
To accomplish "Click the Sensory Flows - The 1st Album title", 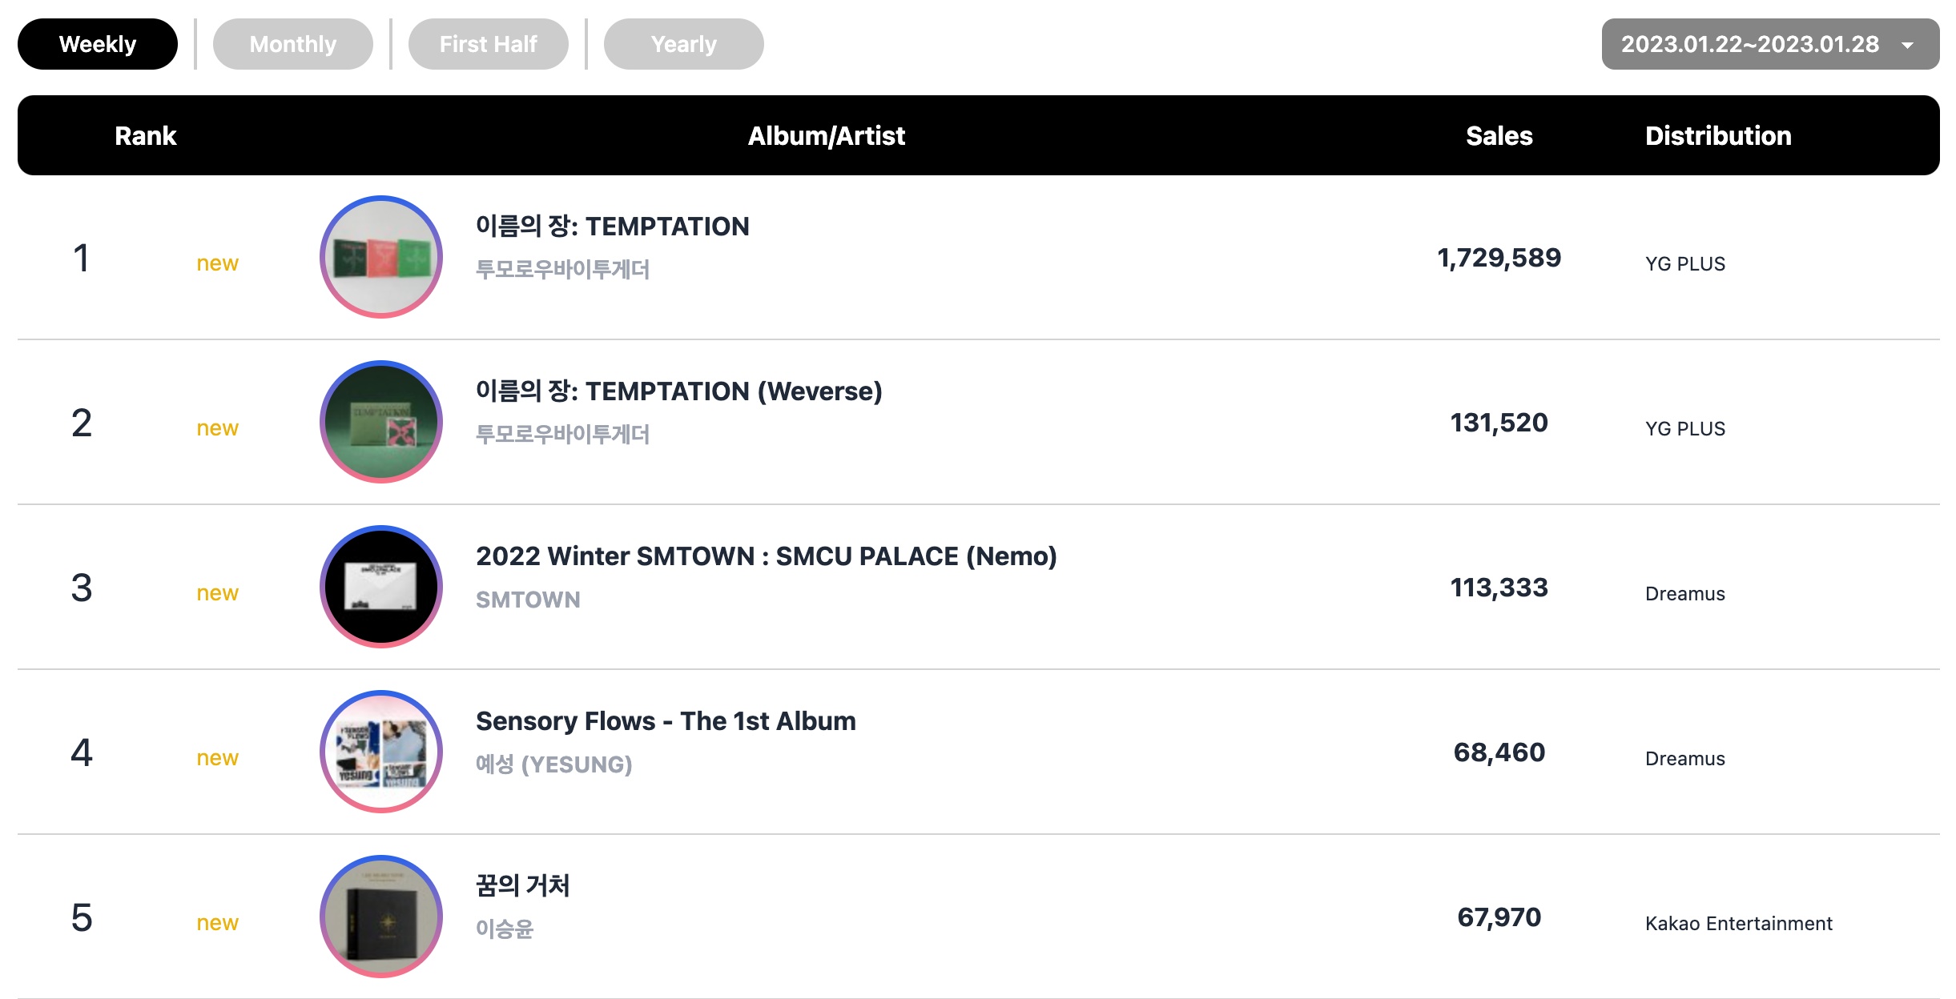I will click(x=666, y=721).
